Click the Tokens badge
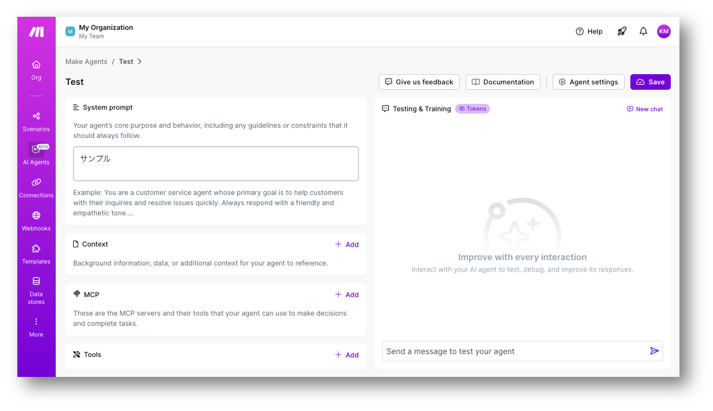713x411 pixels. (472, 109)
